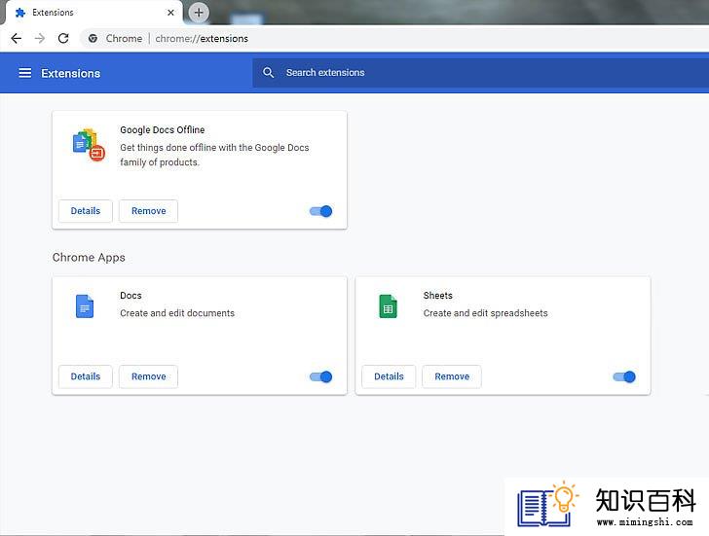Remove the Docs app
This screenshot has height=536, width=709.
(148, 376)
